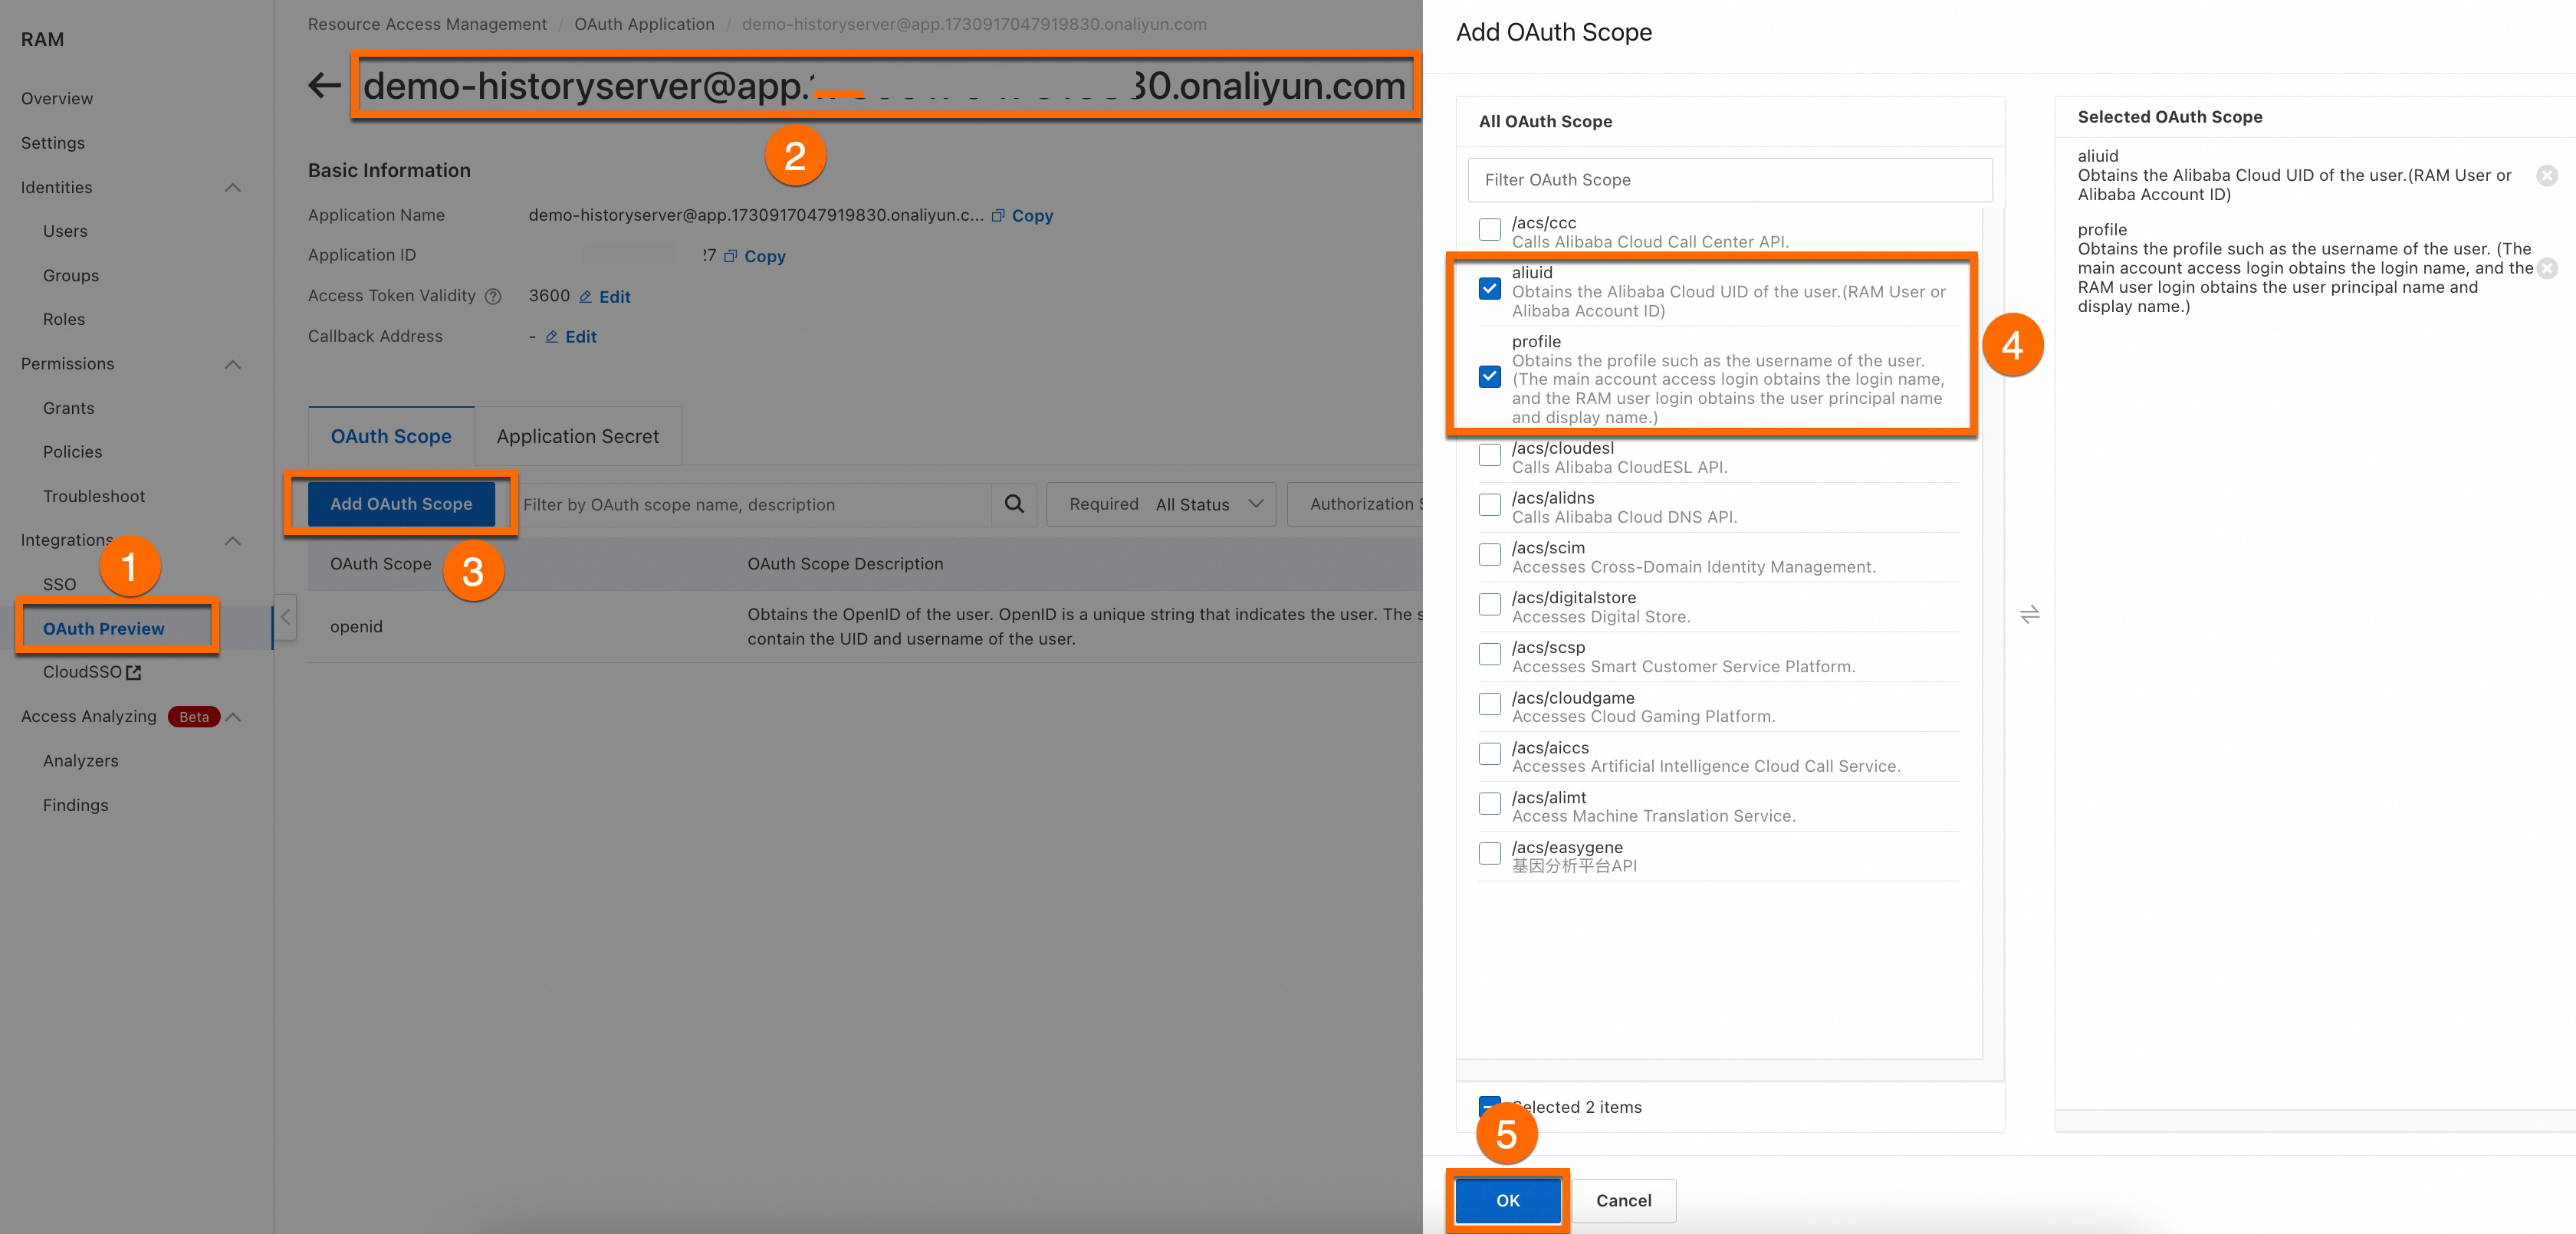This screenshot has height=1234, width=2576.
Task: Click the help icon beside Access Token Validity
Action: point(493,297)
